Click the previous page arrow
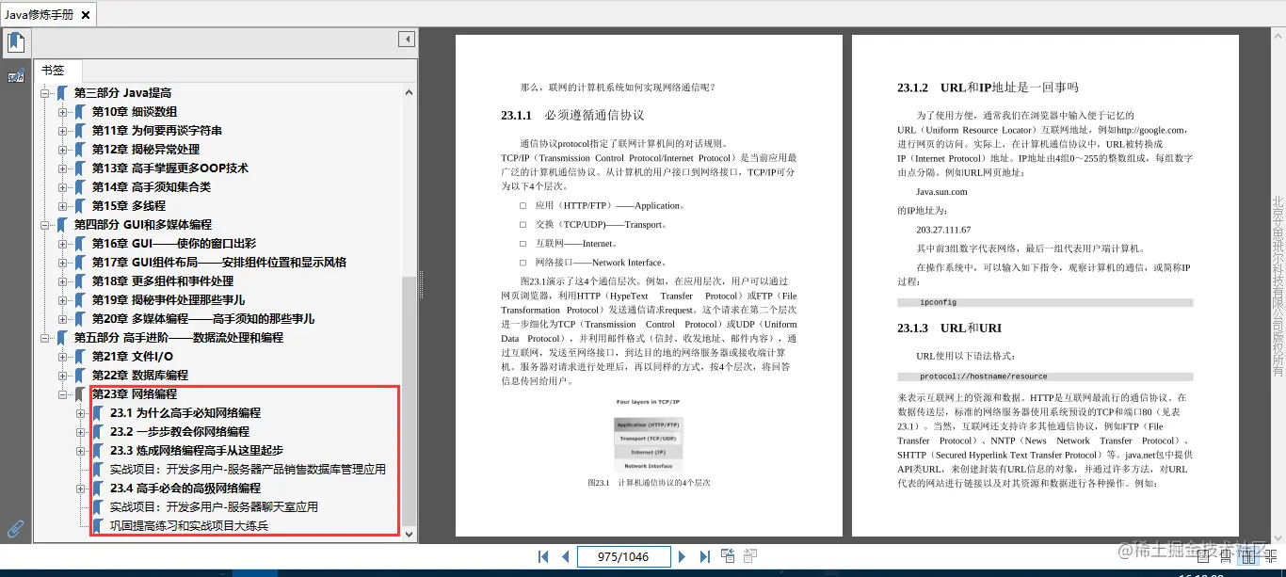Viewport: 1286px width, 577px height. click(x=565, y=556)
